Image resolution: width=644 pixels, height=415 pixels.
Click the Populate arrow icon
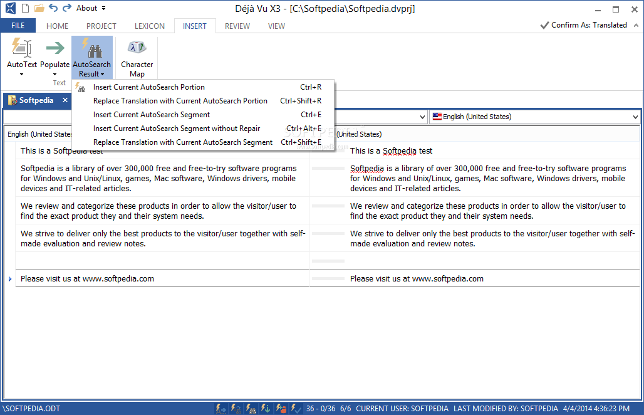(x=55, y=48)
